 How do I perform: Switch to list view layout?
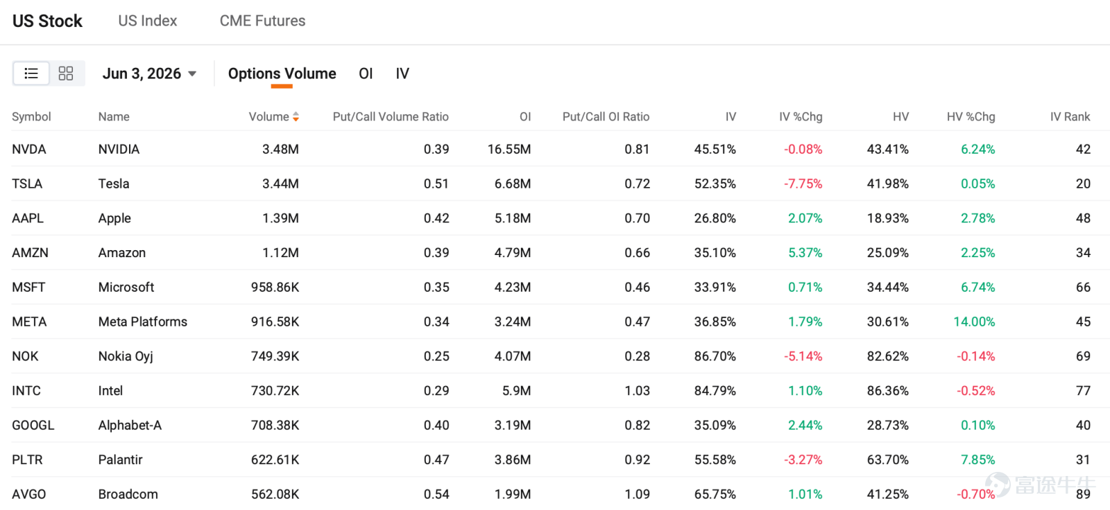tap(31, 73)
